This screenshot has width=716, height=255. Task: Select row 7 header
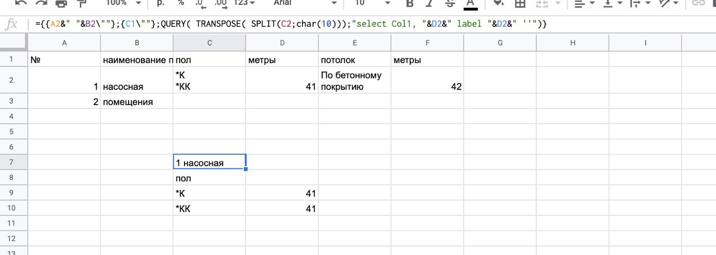pyautogui.click(x=13, y=163)
